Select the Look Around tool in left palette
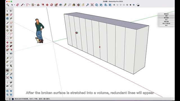 point(7,86)
